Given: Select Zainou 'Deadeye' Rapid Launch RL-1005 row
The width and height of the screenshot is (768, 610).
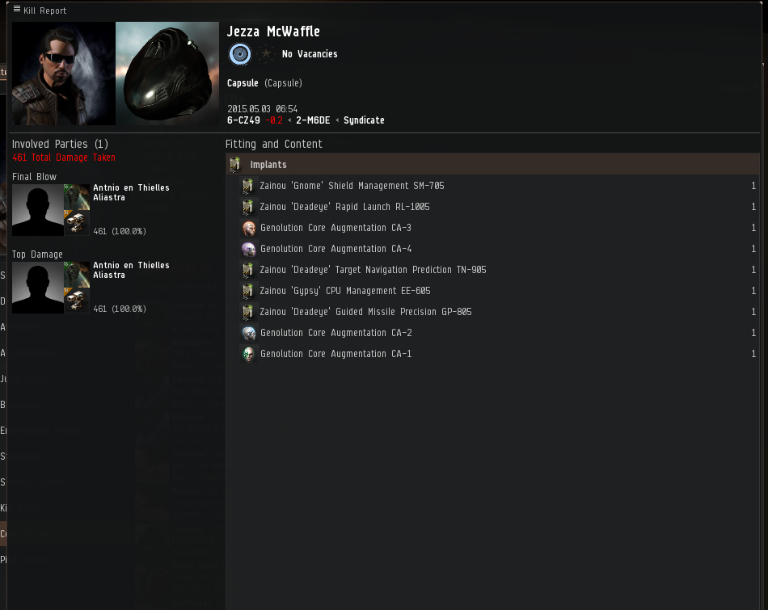Looking at the screenshot, I should tap(499, 207).
